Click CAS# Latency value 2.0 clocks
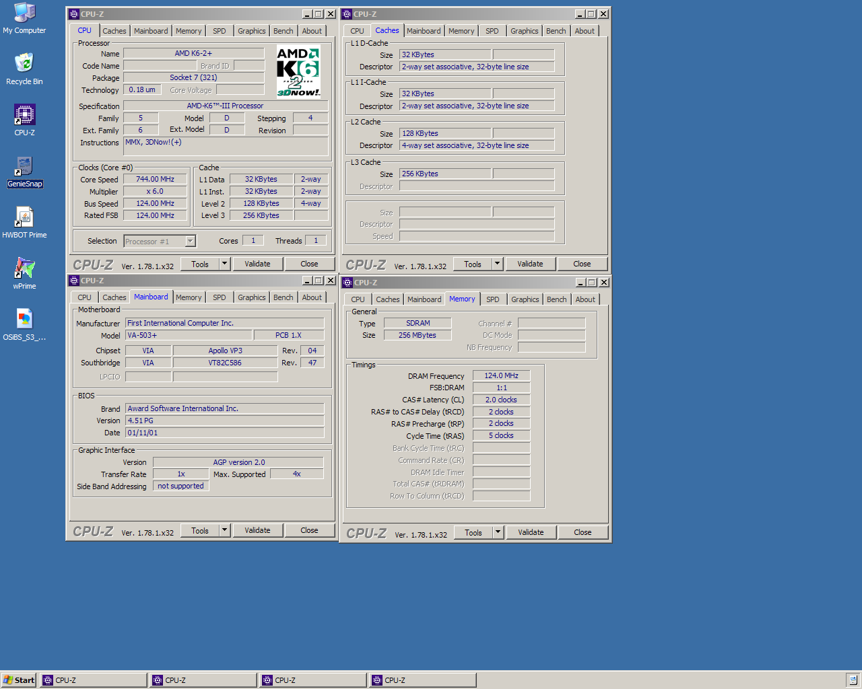Viewport: 862px width, 689px height. point(501,400)
